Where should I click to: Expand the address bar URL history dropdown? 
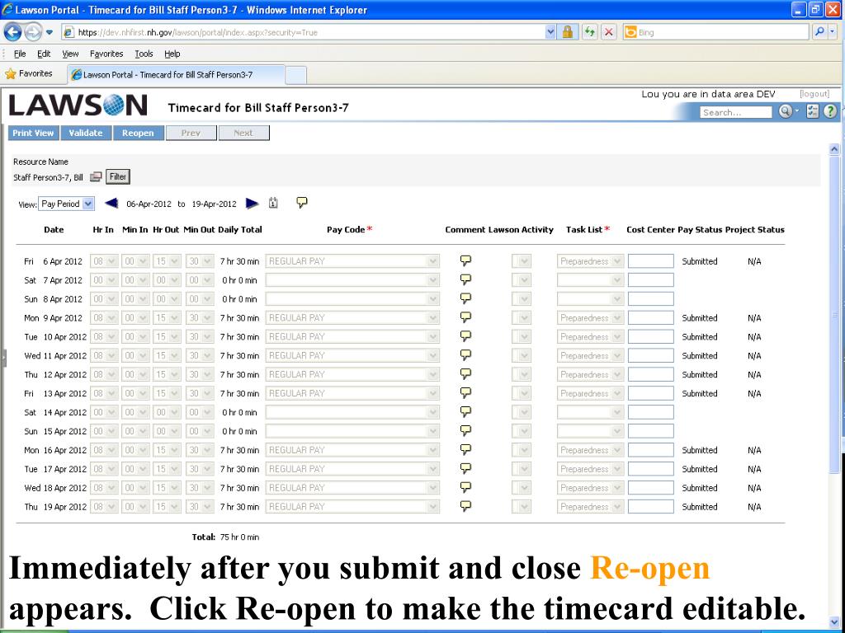[x=550, y=32]
